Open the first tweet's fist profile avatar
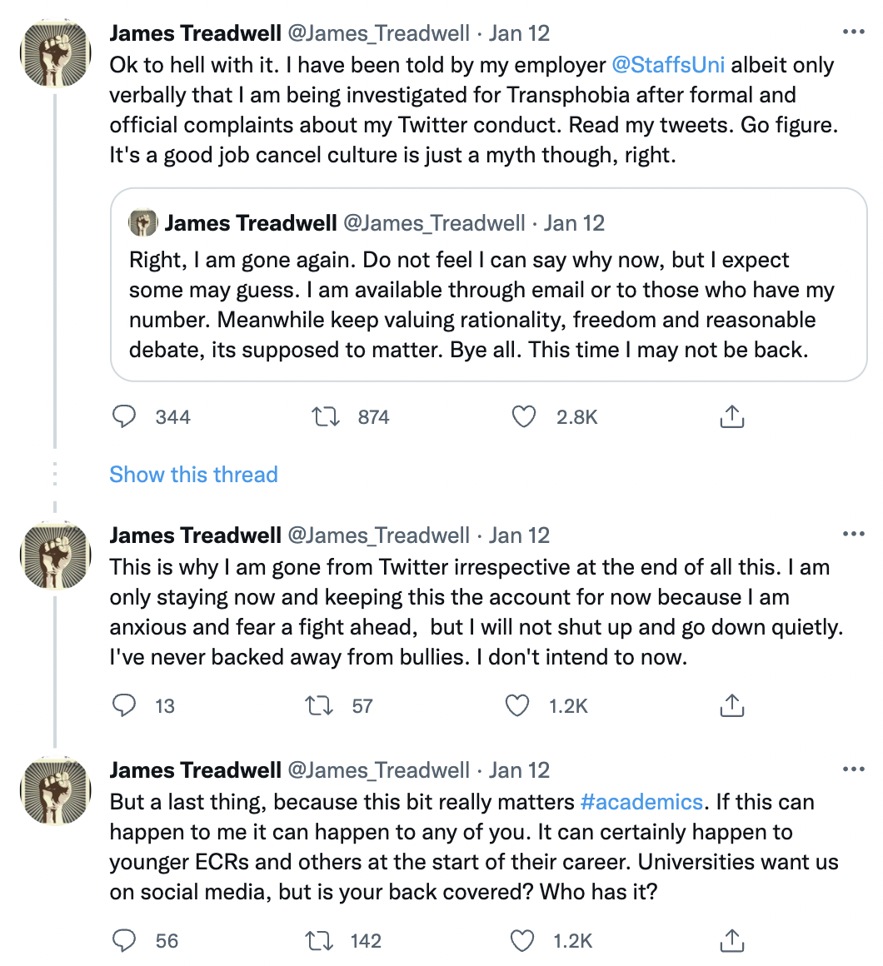Image resolution: width=883 pixels, height=966 pixels. [x=56, y=53]
